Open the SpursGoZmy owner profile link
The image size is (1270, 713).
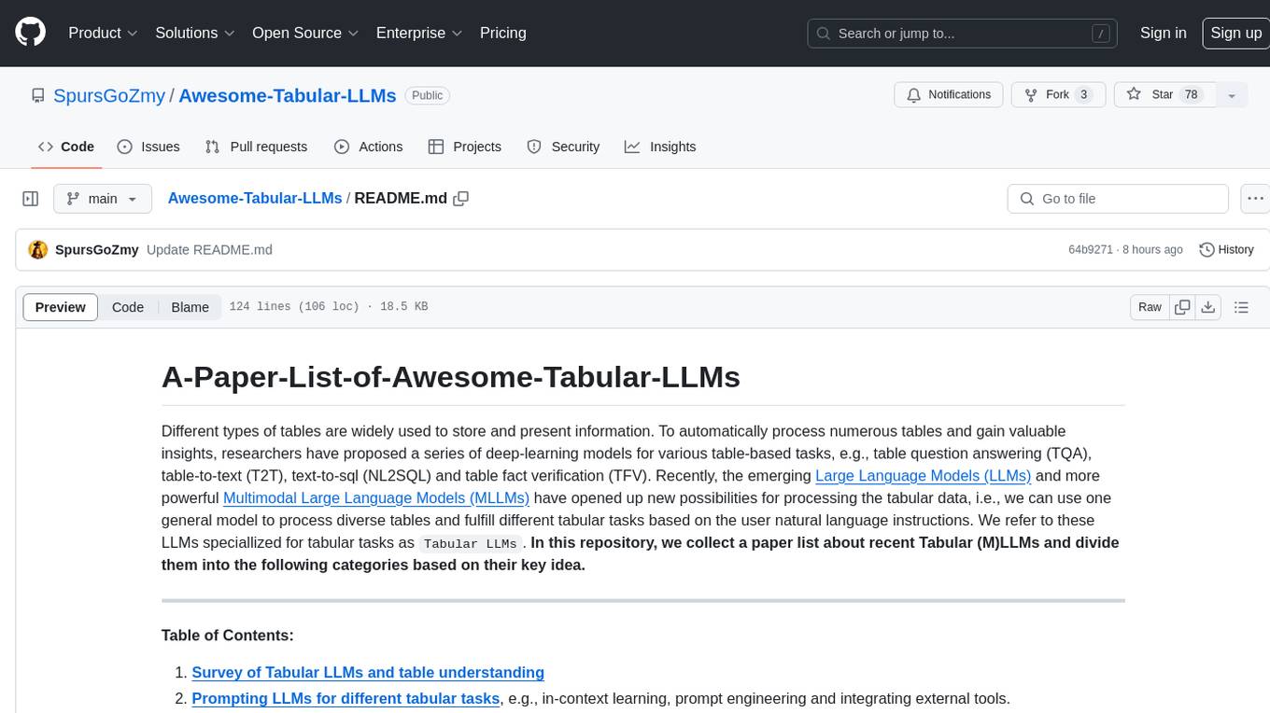pyautogui.click(x=109, y=95)
